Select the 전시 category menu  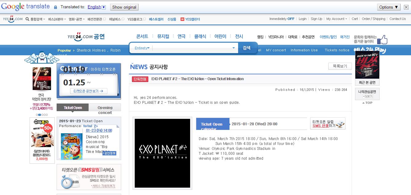[239, 36]
